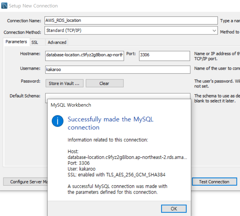Screen dimensions: 240x216
Task: Click the 'A successful MySQL connection was made' message
Action: tap(117, 189)
